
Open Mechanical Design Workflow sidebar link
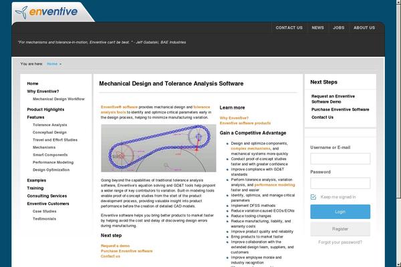click(59, 99)
